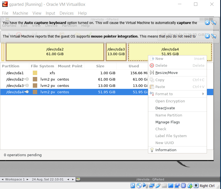Open the VirtualBox View menu

(x=37, y=13)
